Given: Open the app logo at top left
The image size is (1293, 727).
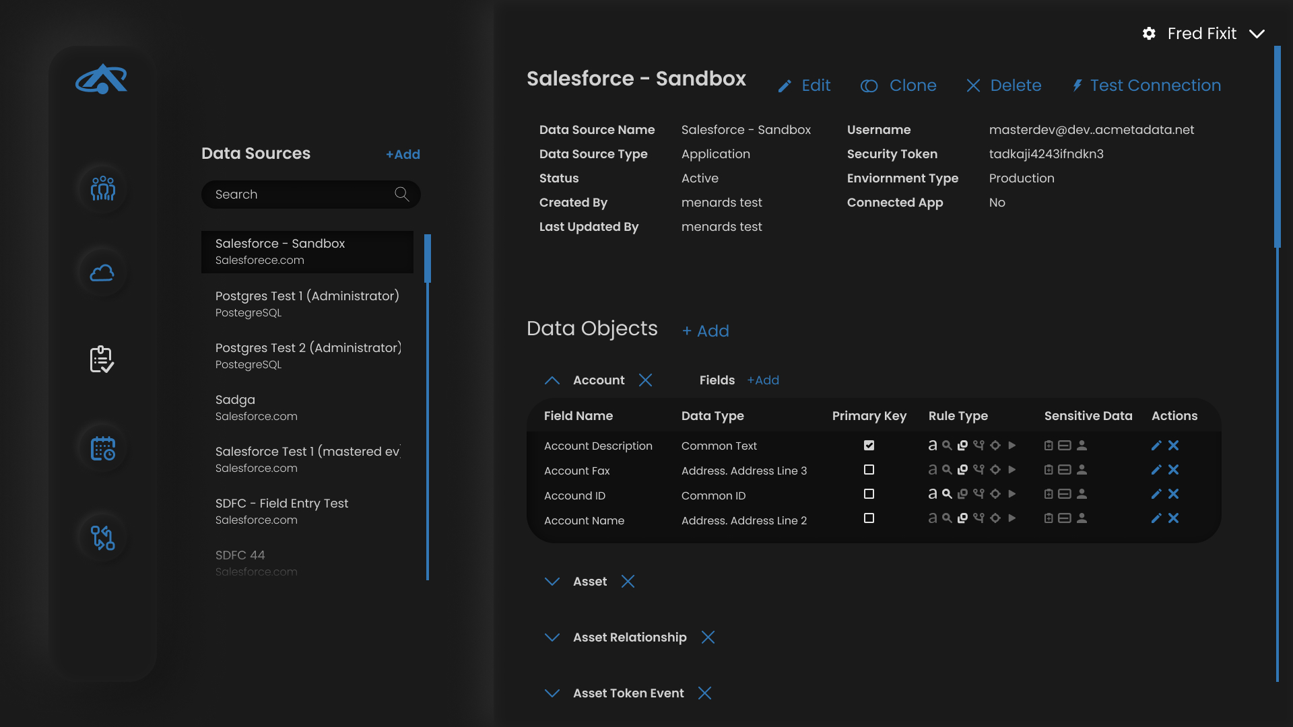Looking at the screenshot, I should coord(100,79).
